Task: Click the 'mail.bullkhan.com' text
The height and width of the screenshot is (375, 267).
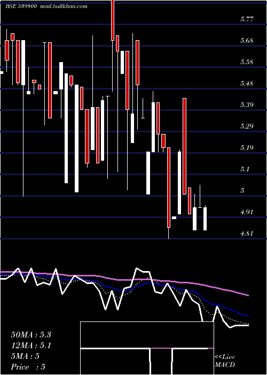Action: click(63, 6)
